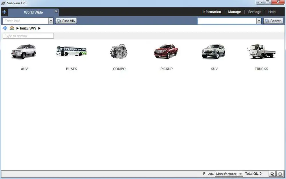Expand the arrow before Isuzu WW

[x=17, y=28]
